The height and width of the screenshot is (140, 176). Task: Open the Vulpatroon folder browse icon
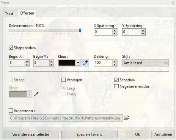(126, 118)
